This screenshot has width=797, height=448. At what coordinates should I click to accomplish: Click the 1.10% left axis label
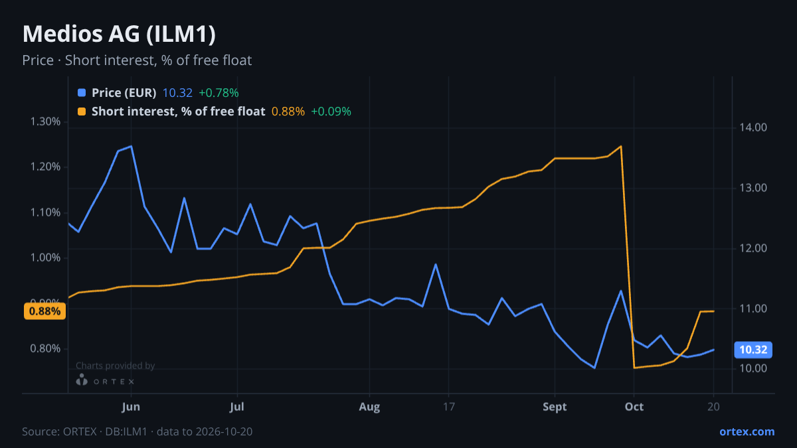point(45,212)
